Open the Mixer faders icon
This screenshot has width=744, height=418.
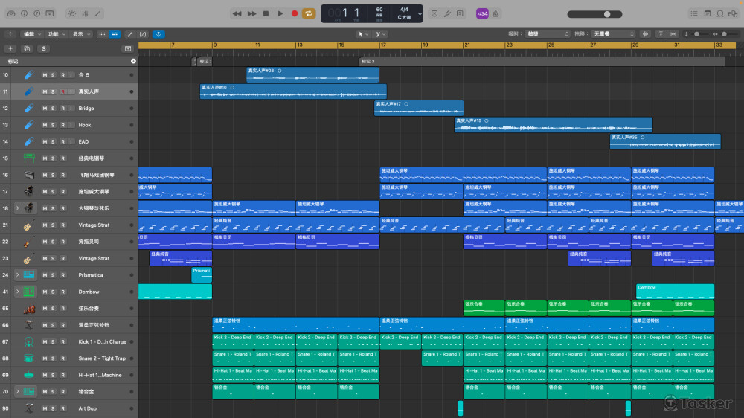tap(85, 13)
